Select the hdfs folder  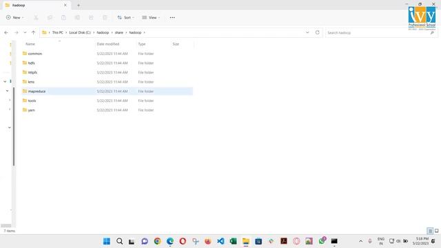(107, 63)
